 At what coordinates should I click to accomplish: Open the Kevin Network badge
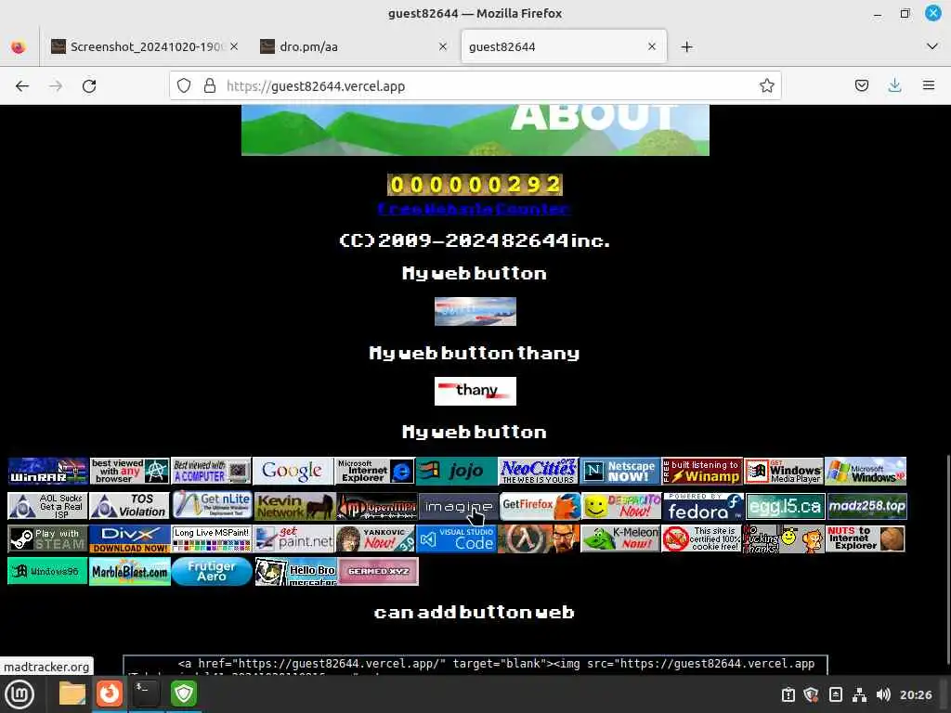(x=294, y=506)
